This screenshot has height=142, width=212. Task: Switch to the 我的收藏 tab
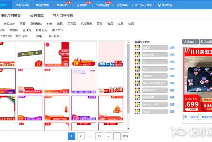click(x=37, y=15)
